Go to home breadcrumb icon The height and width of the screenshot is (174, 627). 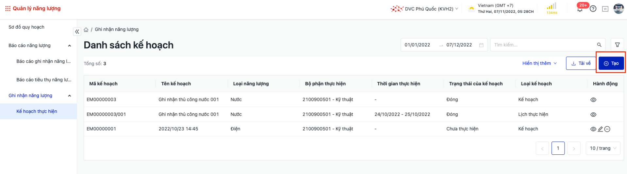pyautogui.click(x=86, y=30)
